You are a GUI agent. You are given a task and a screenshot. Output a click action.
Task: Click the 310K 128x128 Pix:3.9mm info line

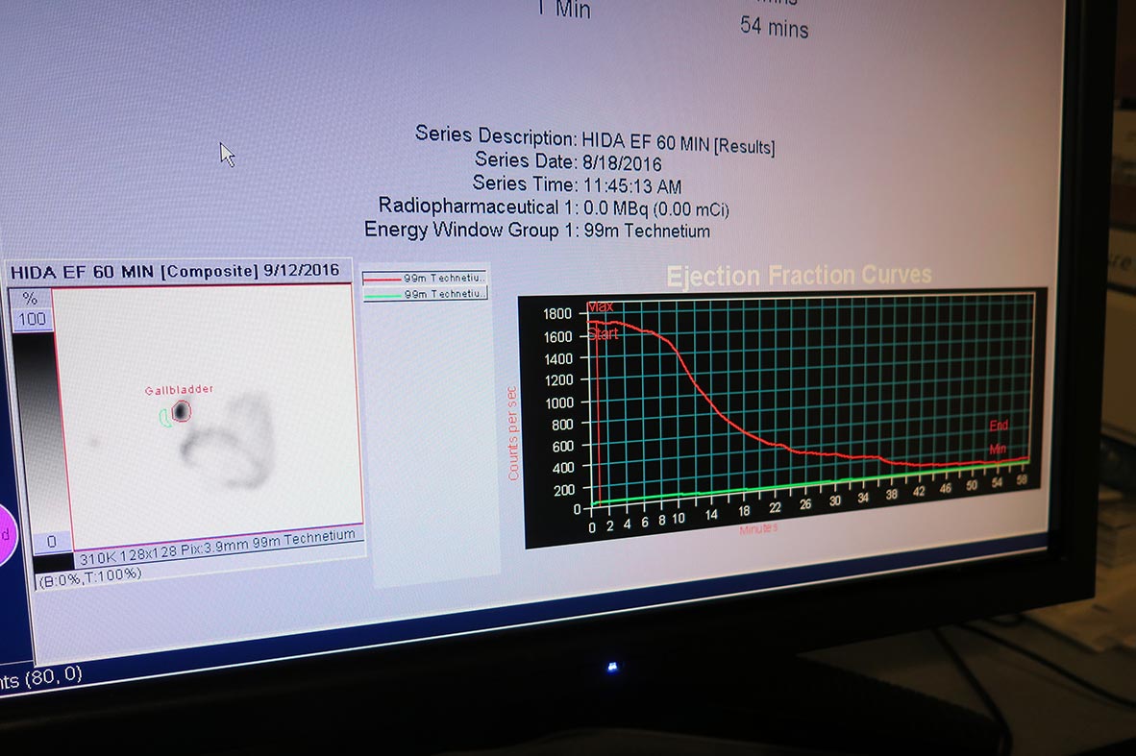point(217,547)
